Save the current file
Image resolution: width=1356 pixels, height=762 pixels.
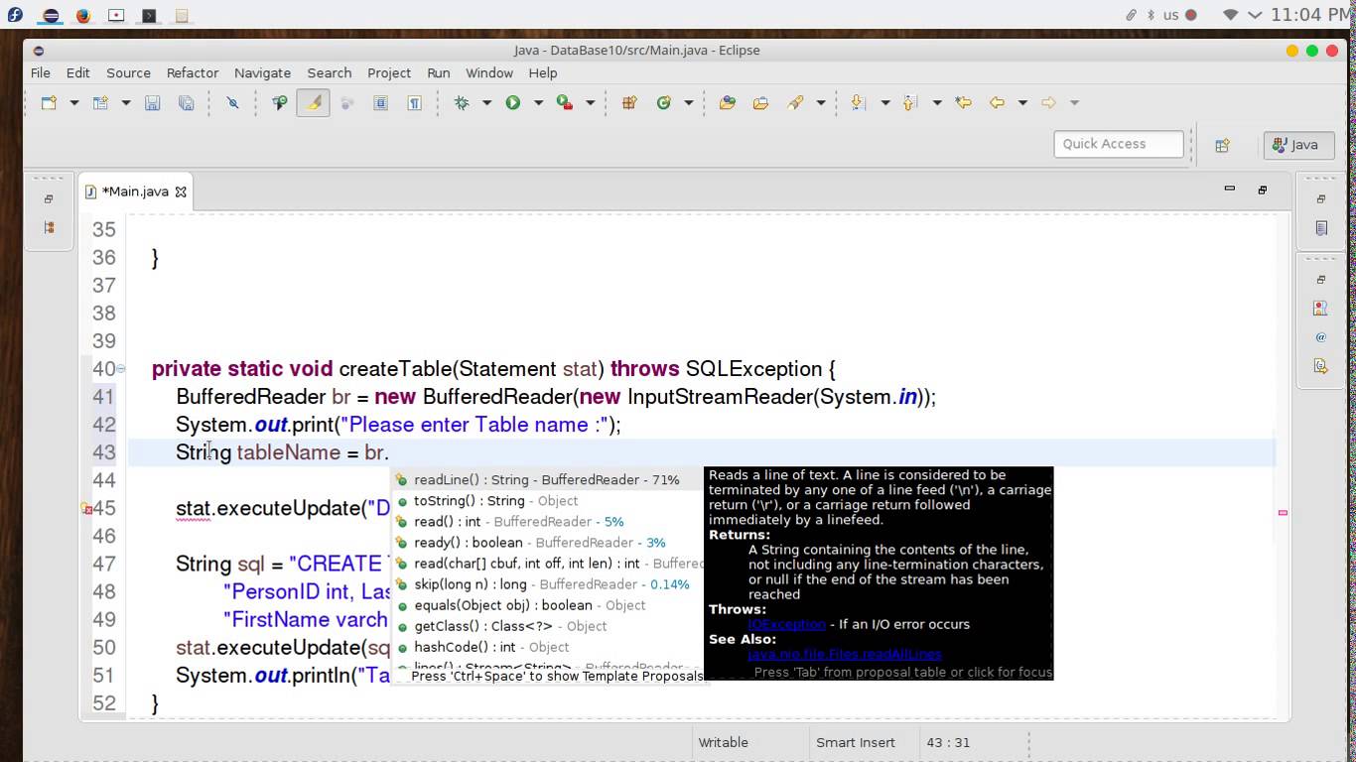(x=152, y=102)
